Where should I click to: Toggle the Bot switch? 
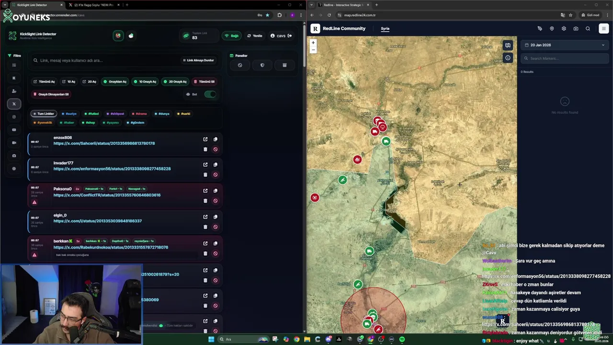(210, 94)
